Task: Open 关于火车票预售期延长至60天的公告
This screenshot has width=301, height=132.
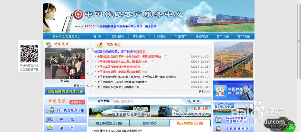Action: [x=118, y=67]
